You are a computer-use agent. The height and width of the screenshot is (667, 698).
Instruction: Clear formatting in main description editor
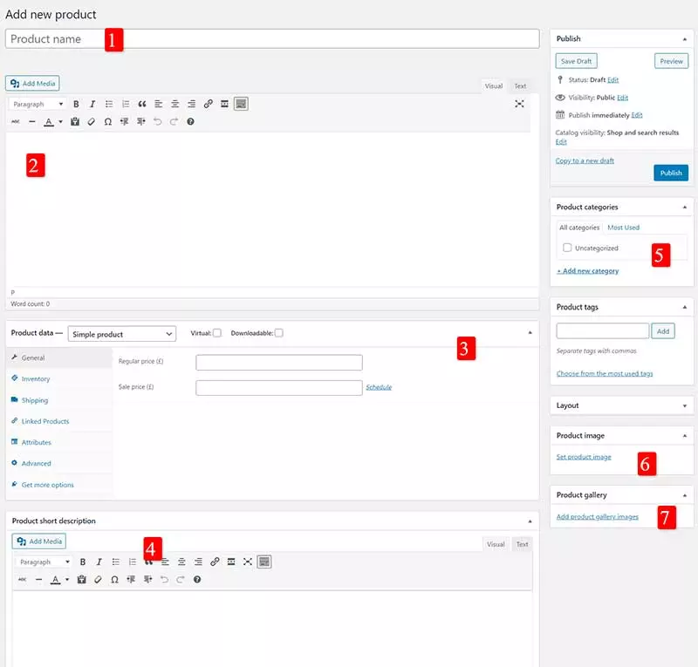click(x=92, y=121)
